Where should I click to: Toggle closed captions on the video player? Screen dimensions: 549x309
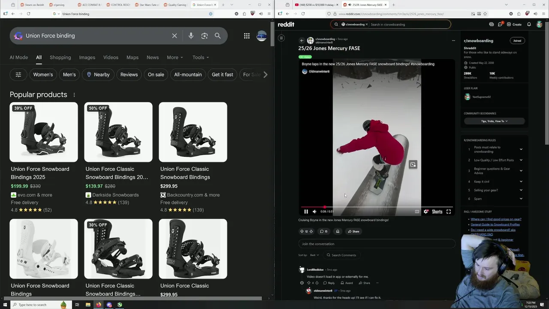click(417, 212)
